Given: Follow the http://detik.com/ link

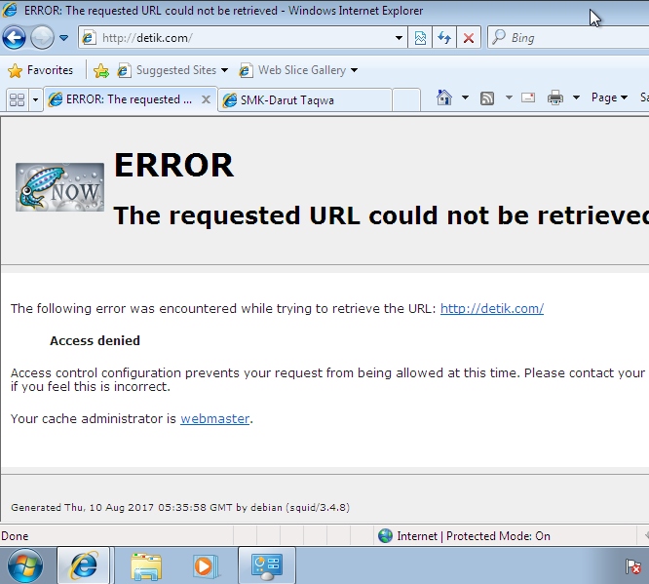Looking at the screenshot, I should 492,308.
